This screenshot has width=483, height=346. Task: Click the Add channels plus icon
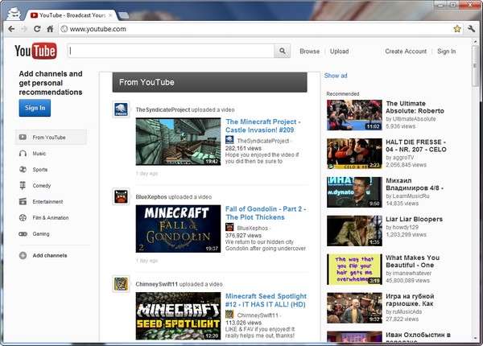(23, 255)
